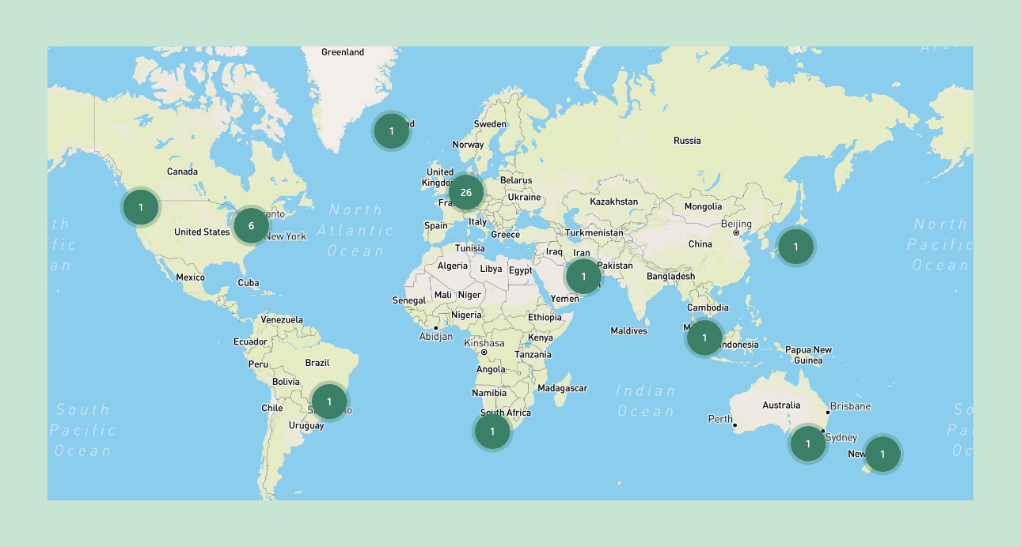Viewport: 1021px width, 547px height.
Task: Open the cluster of 26 markers over Europe
Action: click(x=466, y=192)
